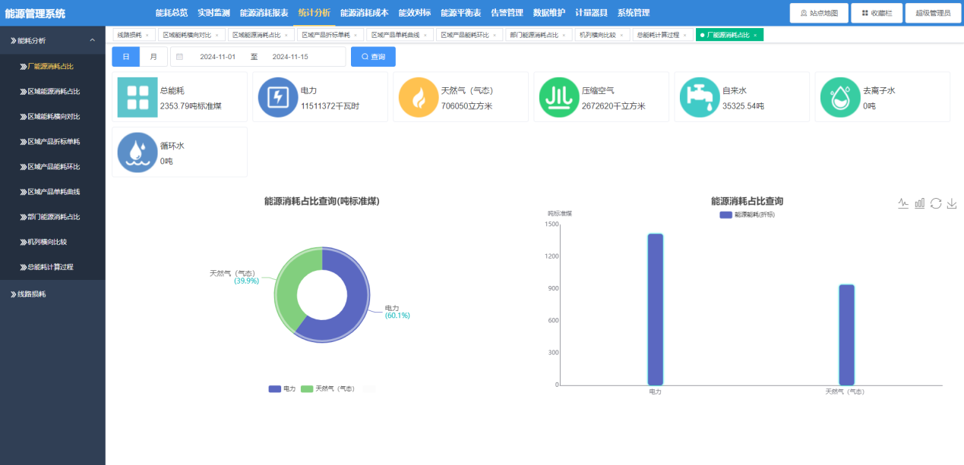964x465 pixels.
Task: Switch chart to line view icon
Action: 903,203
